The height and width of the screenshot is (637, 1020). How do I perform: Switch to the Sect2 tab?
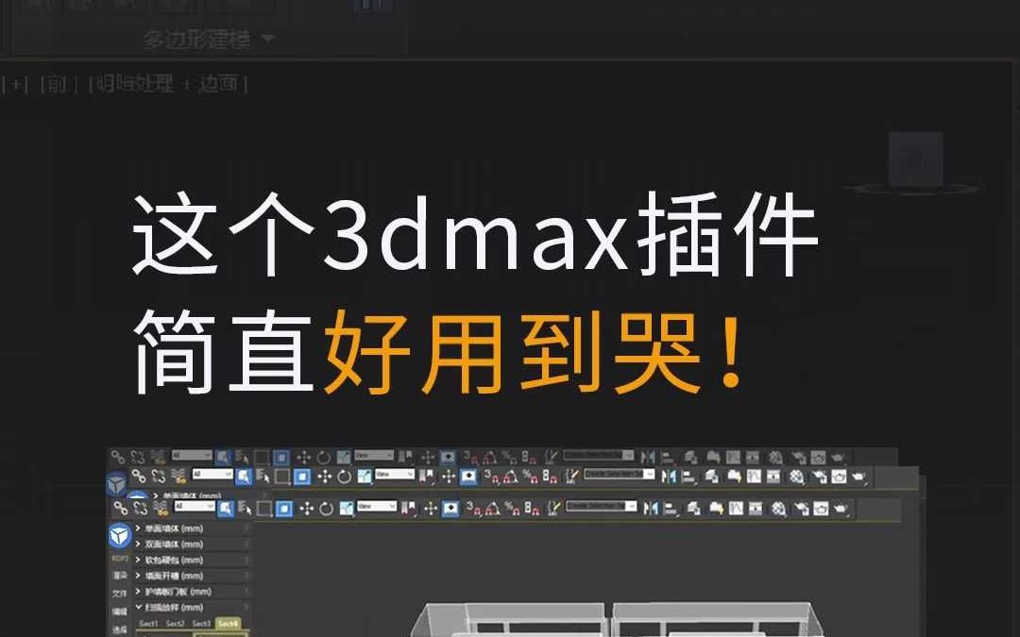175,624
